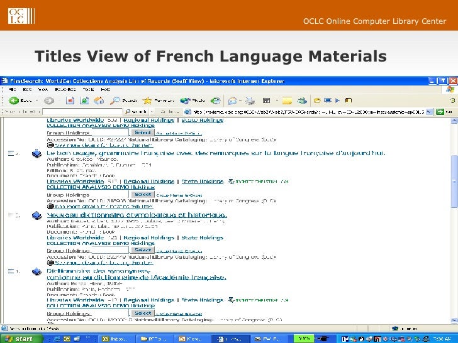The height and width of the screenshot is (343, 458).
Task: Click Select button in Dictionnaire des synonymes row
Action: coord(143,313)
